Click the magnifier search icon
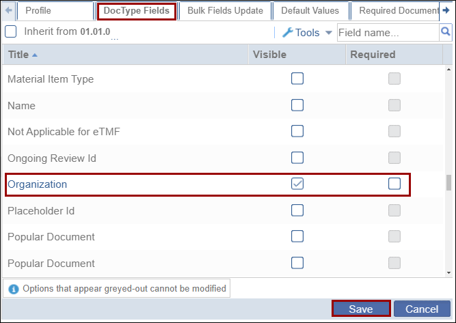This screenshot has width=456, height=323. pyautogui.click(x=445, y=32)
